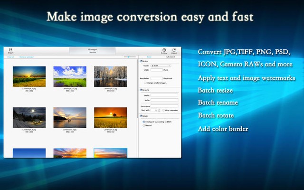Select the Manual rotate radio button

tap(144, 125)
